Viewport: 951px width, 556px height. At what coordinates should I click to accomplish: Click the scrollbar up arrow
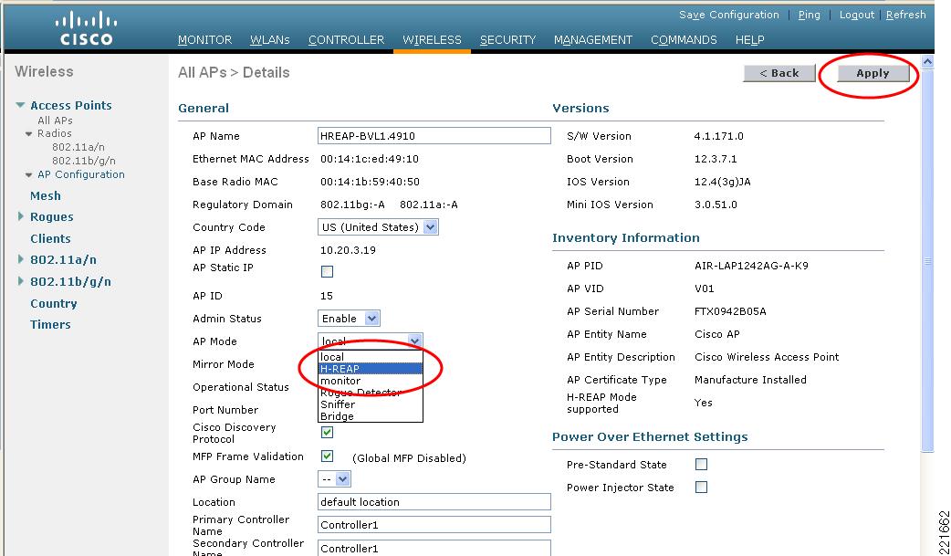pyautogui.click(x=927, y=62)
